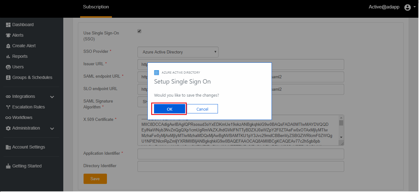This screenshot has height=192, width=419.
Task: Open Groups & Schedules in sidebar
Action: (x=32, y=77)
